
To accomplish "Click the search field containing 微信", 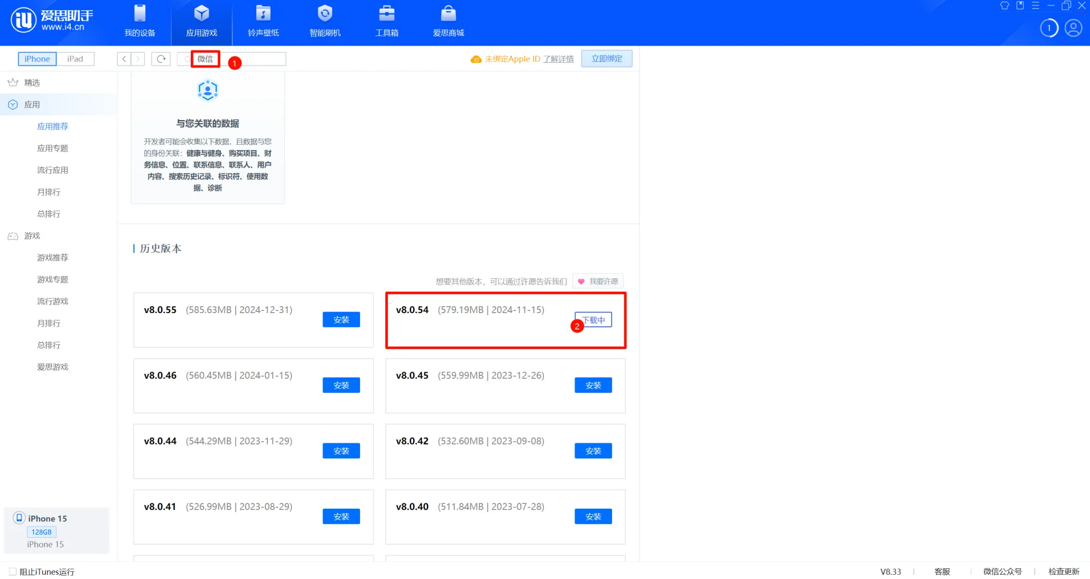I will pos(205,59).
